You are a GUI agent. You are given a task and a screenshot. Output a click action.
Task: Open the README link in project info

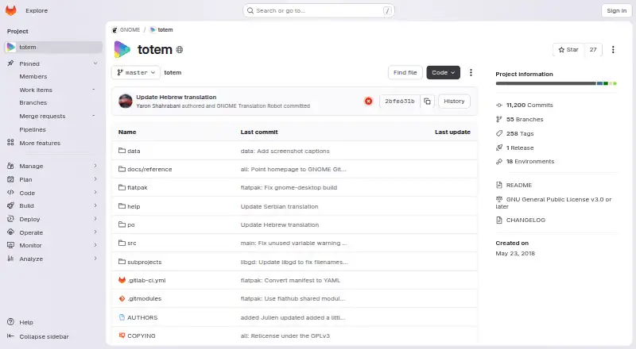pyautogui.click(x=519, y=185)
